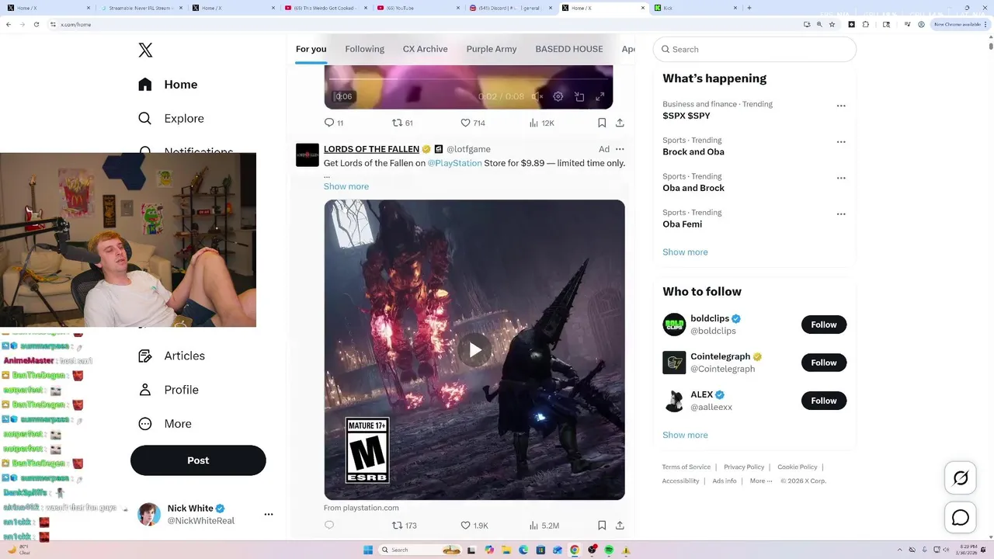Follow the ALEX @aalleexx account
Screen dimensions: 994x559
pyautogui.click(x=824, y=401)
